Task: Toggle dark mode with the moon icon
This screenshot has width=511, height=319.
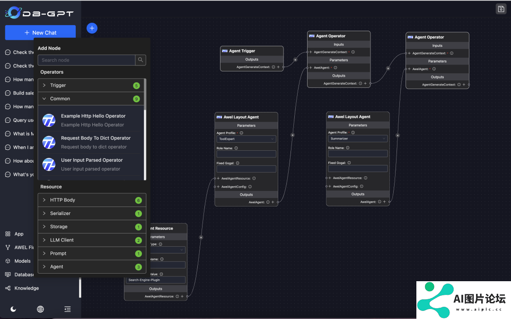Action: pyautogui.click(x=13, y=309)
